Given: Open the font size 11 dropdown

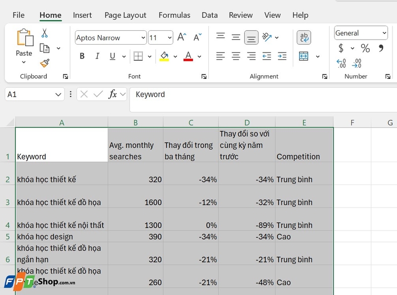Looking at the screenshot, I should coord(169,38).
